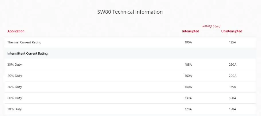The image size is (261, 116).
Task: Click the 50% Duty row label
Action: coord(15,87)
